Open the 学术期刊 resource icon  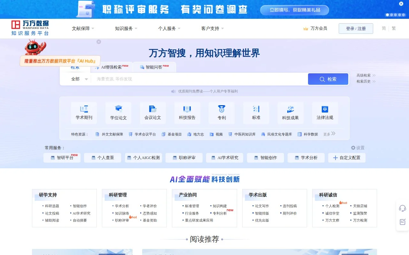click(84, 113)
